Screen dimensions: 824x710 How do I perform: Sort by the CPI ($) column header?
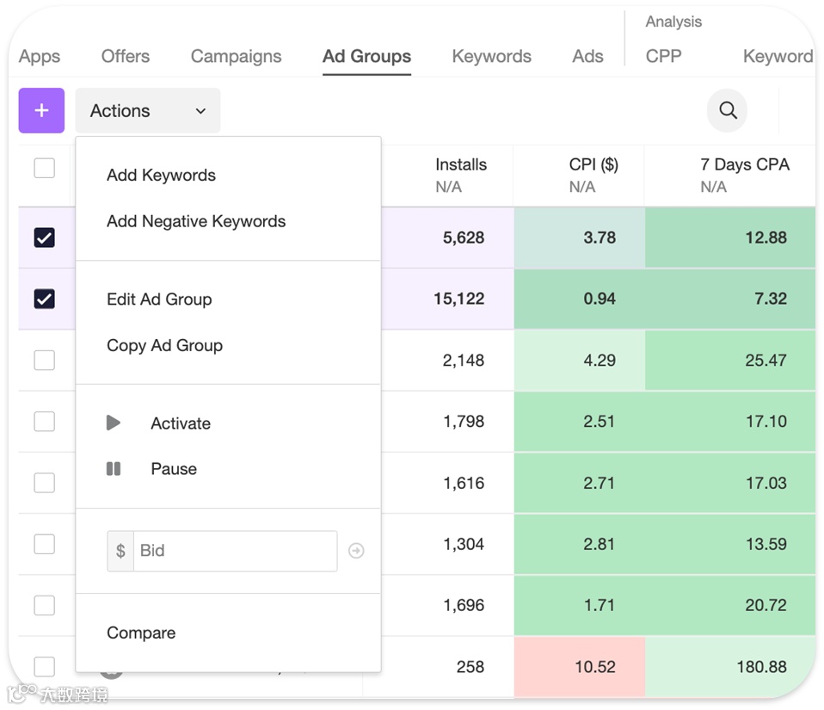593,164
